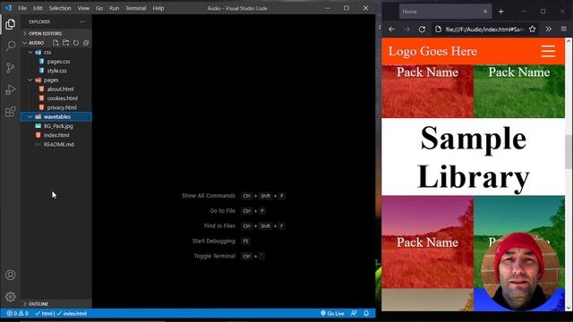The height and width of the screenshot is (322, 573).
Task: Open BG_Pack.jpg image file
Action: point(58,126)
